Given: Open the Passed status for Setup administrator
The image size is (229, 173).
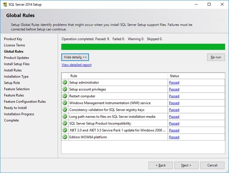Looking at the screenshot, I should [x=174, y=82].
